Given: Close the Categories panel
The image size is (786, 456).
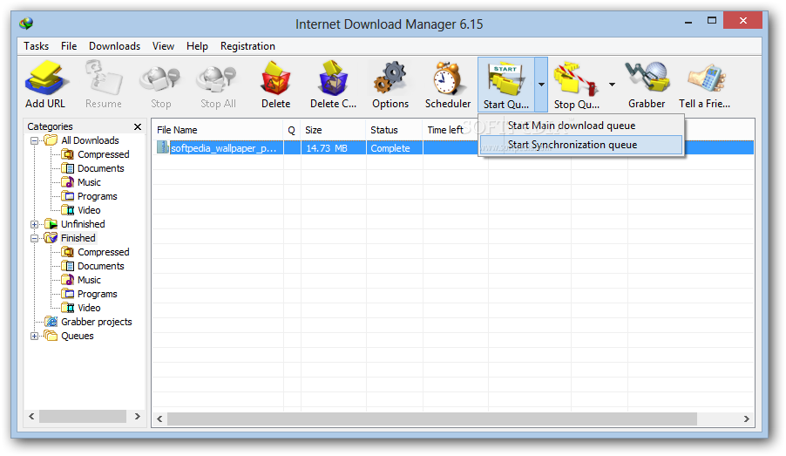Looking at the screenshot, I should (138, 126).
